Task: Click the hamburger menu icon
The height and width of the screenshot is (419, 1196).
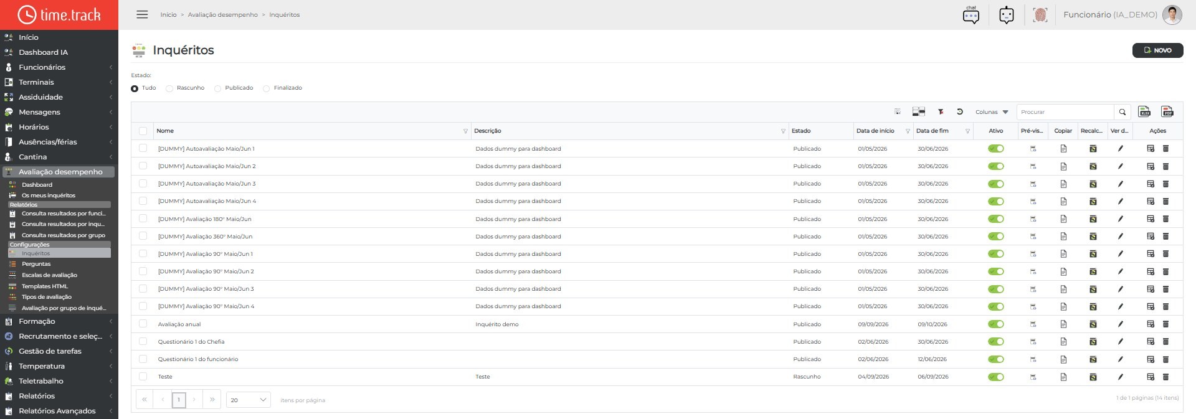Action: (142, 14)
